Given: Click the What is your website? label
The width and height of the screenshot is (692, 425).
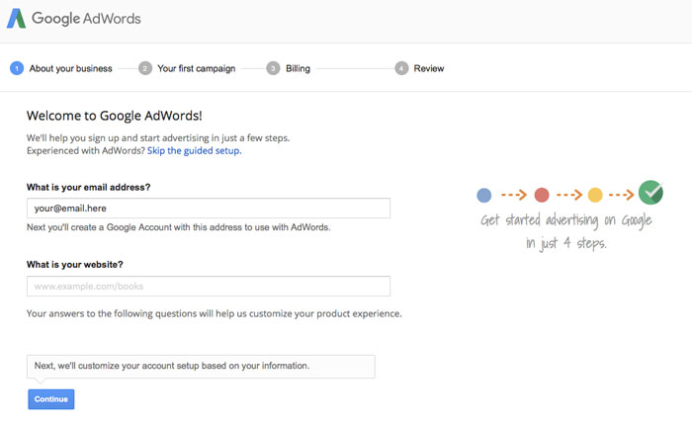Looking at the screenshot, I should [x=74, y=264].
